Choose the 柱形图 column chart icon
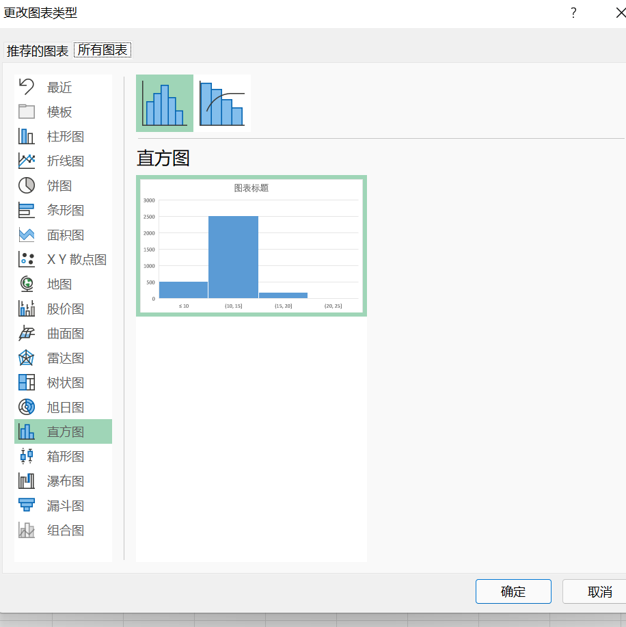626x627 pixels. tap(27, 136)
